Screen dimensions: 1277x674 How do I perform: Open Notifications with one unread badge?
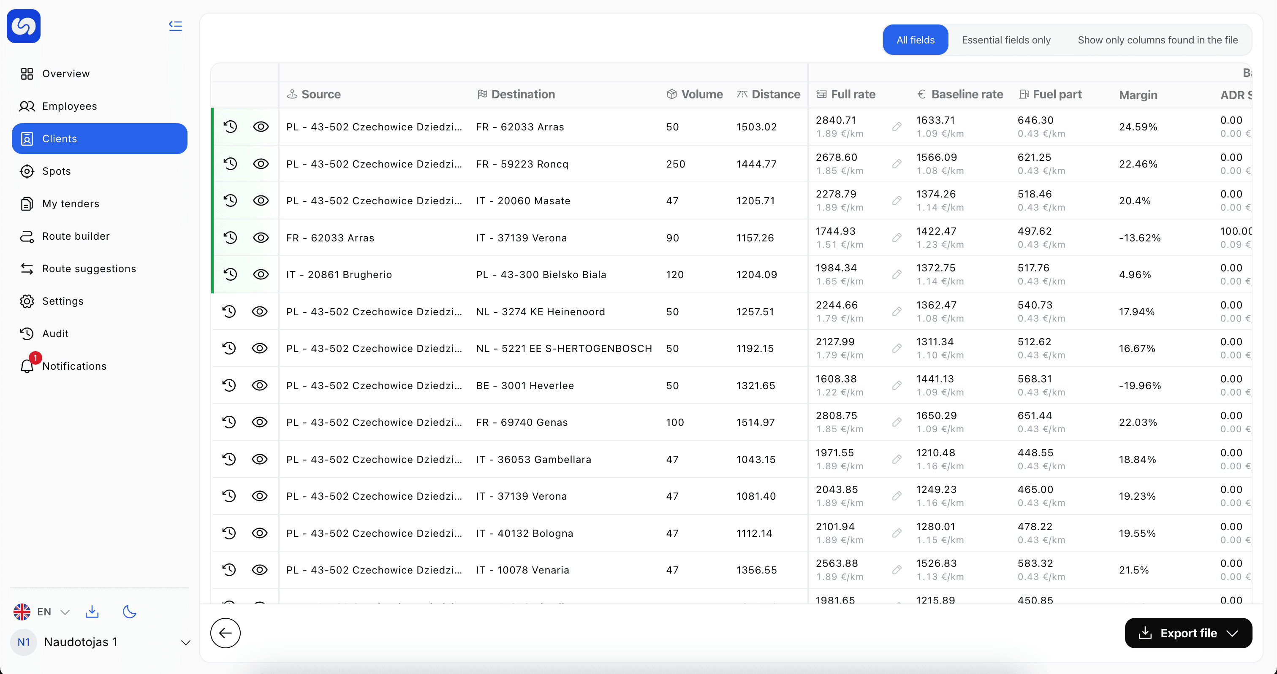[x=100, y=366]
